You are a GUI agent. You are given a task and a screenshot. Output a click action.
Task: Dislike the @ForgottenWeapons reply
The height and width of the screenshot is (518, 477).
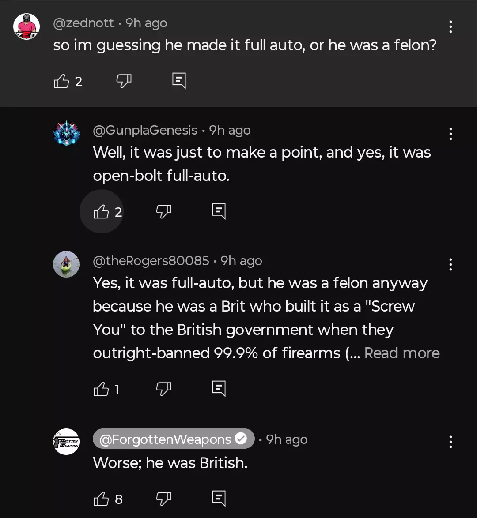(x=164, y=499)
